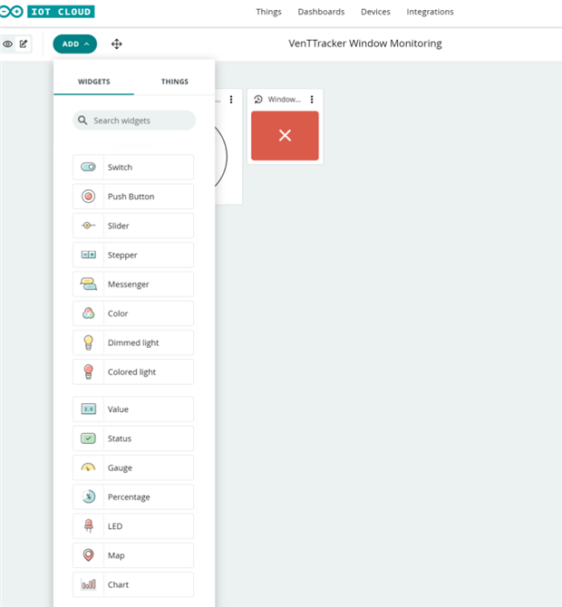Open the partially hidden widget's three-dot menu

coord(231,100)
